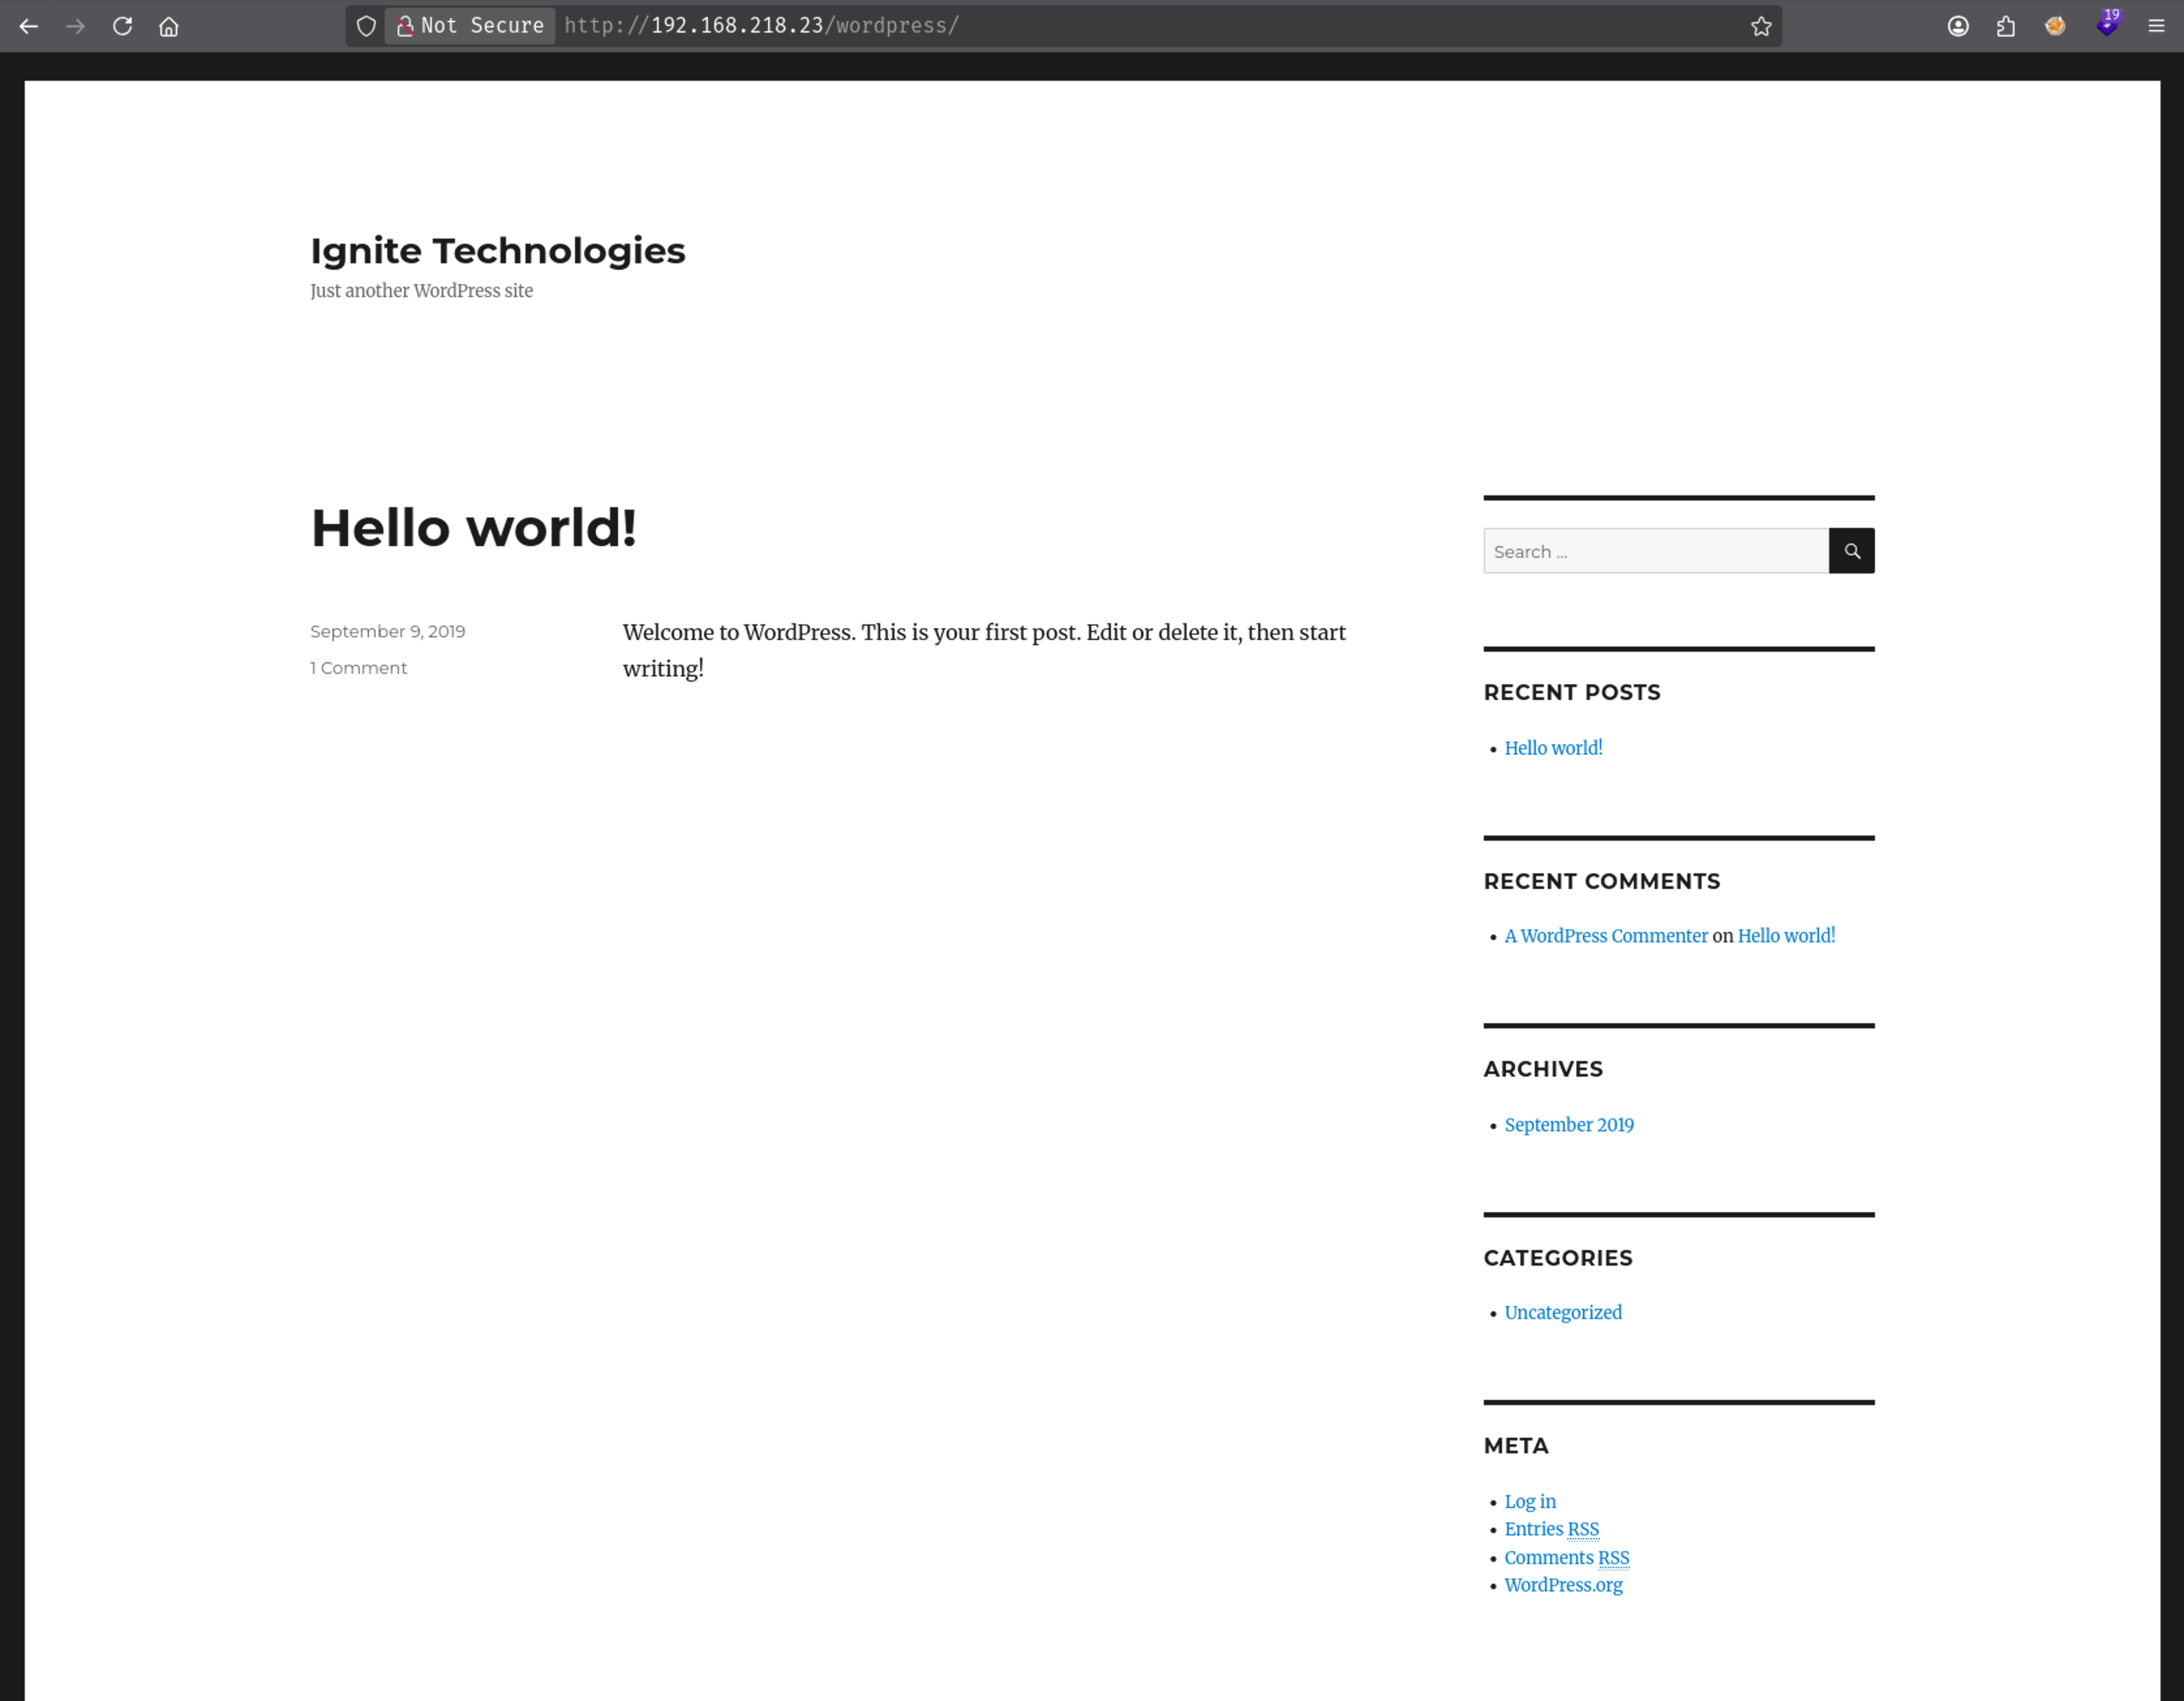Open the Comments RSS feed link
Image resolution: width=2184 pixels, height=1701 pixels.
[1567, 1558]
